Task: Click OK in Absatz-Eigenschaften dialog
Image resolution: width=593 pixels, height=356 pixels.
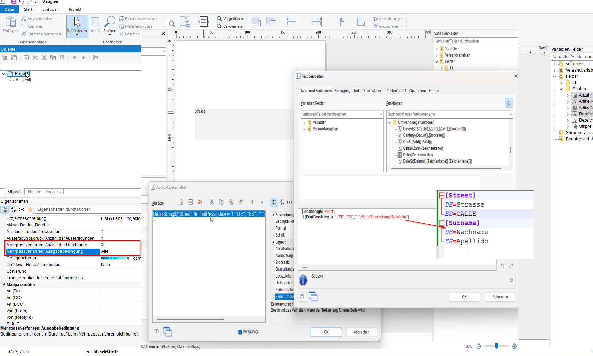Action: [x=326, y=332]
